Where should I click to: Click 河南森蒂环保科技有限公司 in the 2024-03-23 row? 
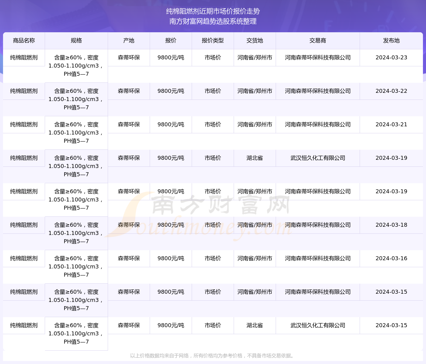318,58
